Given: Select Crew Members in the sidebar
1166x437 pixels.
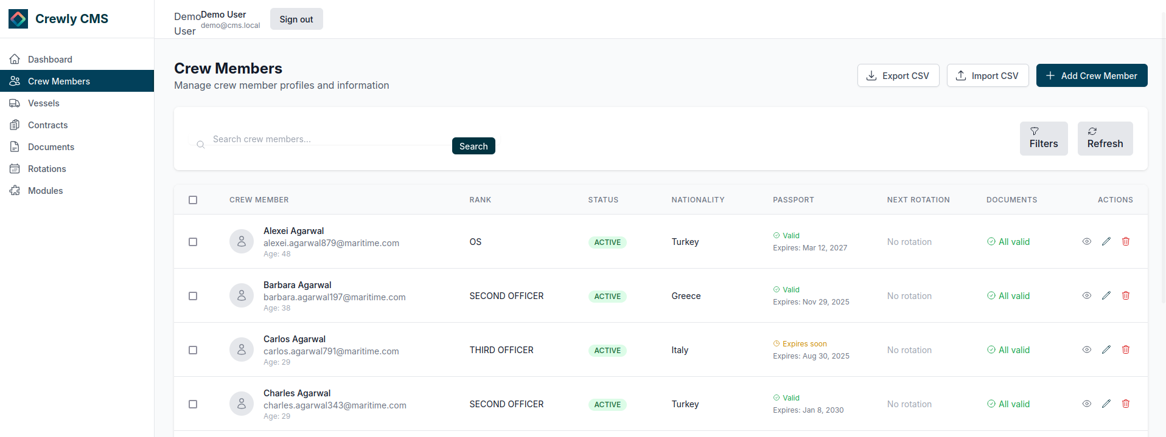Looking at the screenshot, I should coord(77,81).
